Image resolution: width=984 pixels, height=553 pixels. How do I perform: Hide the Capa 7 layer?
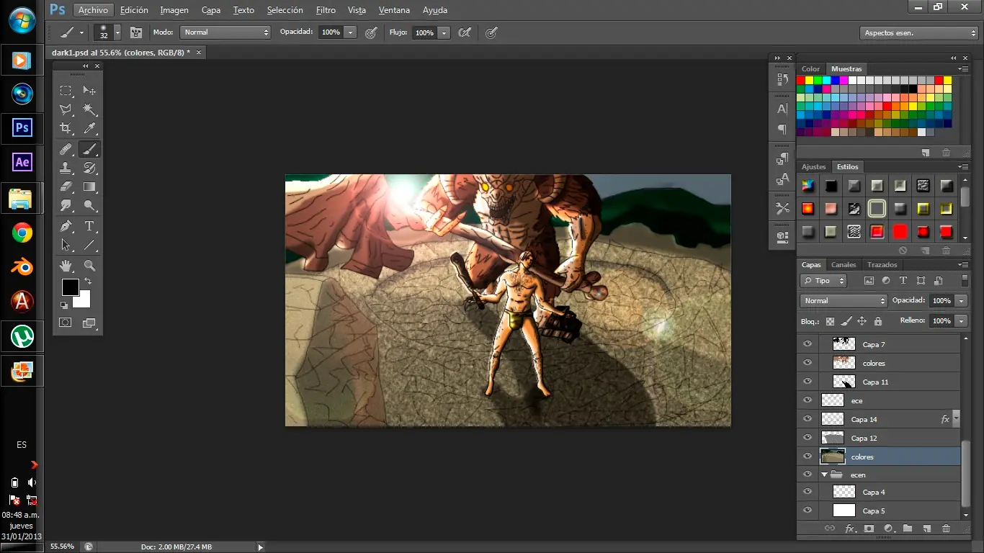[808, 344]
